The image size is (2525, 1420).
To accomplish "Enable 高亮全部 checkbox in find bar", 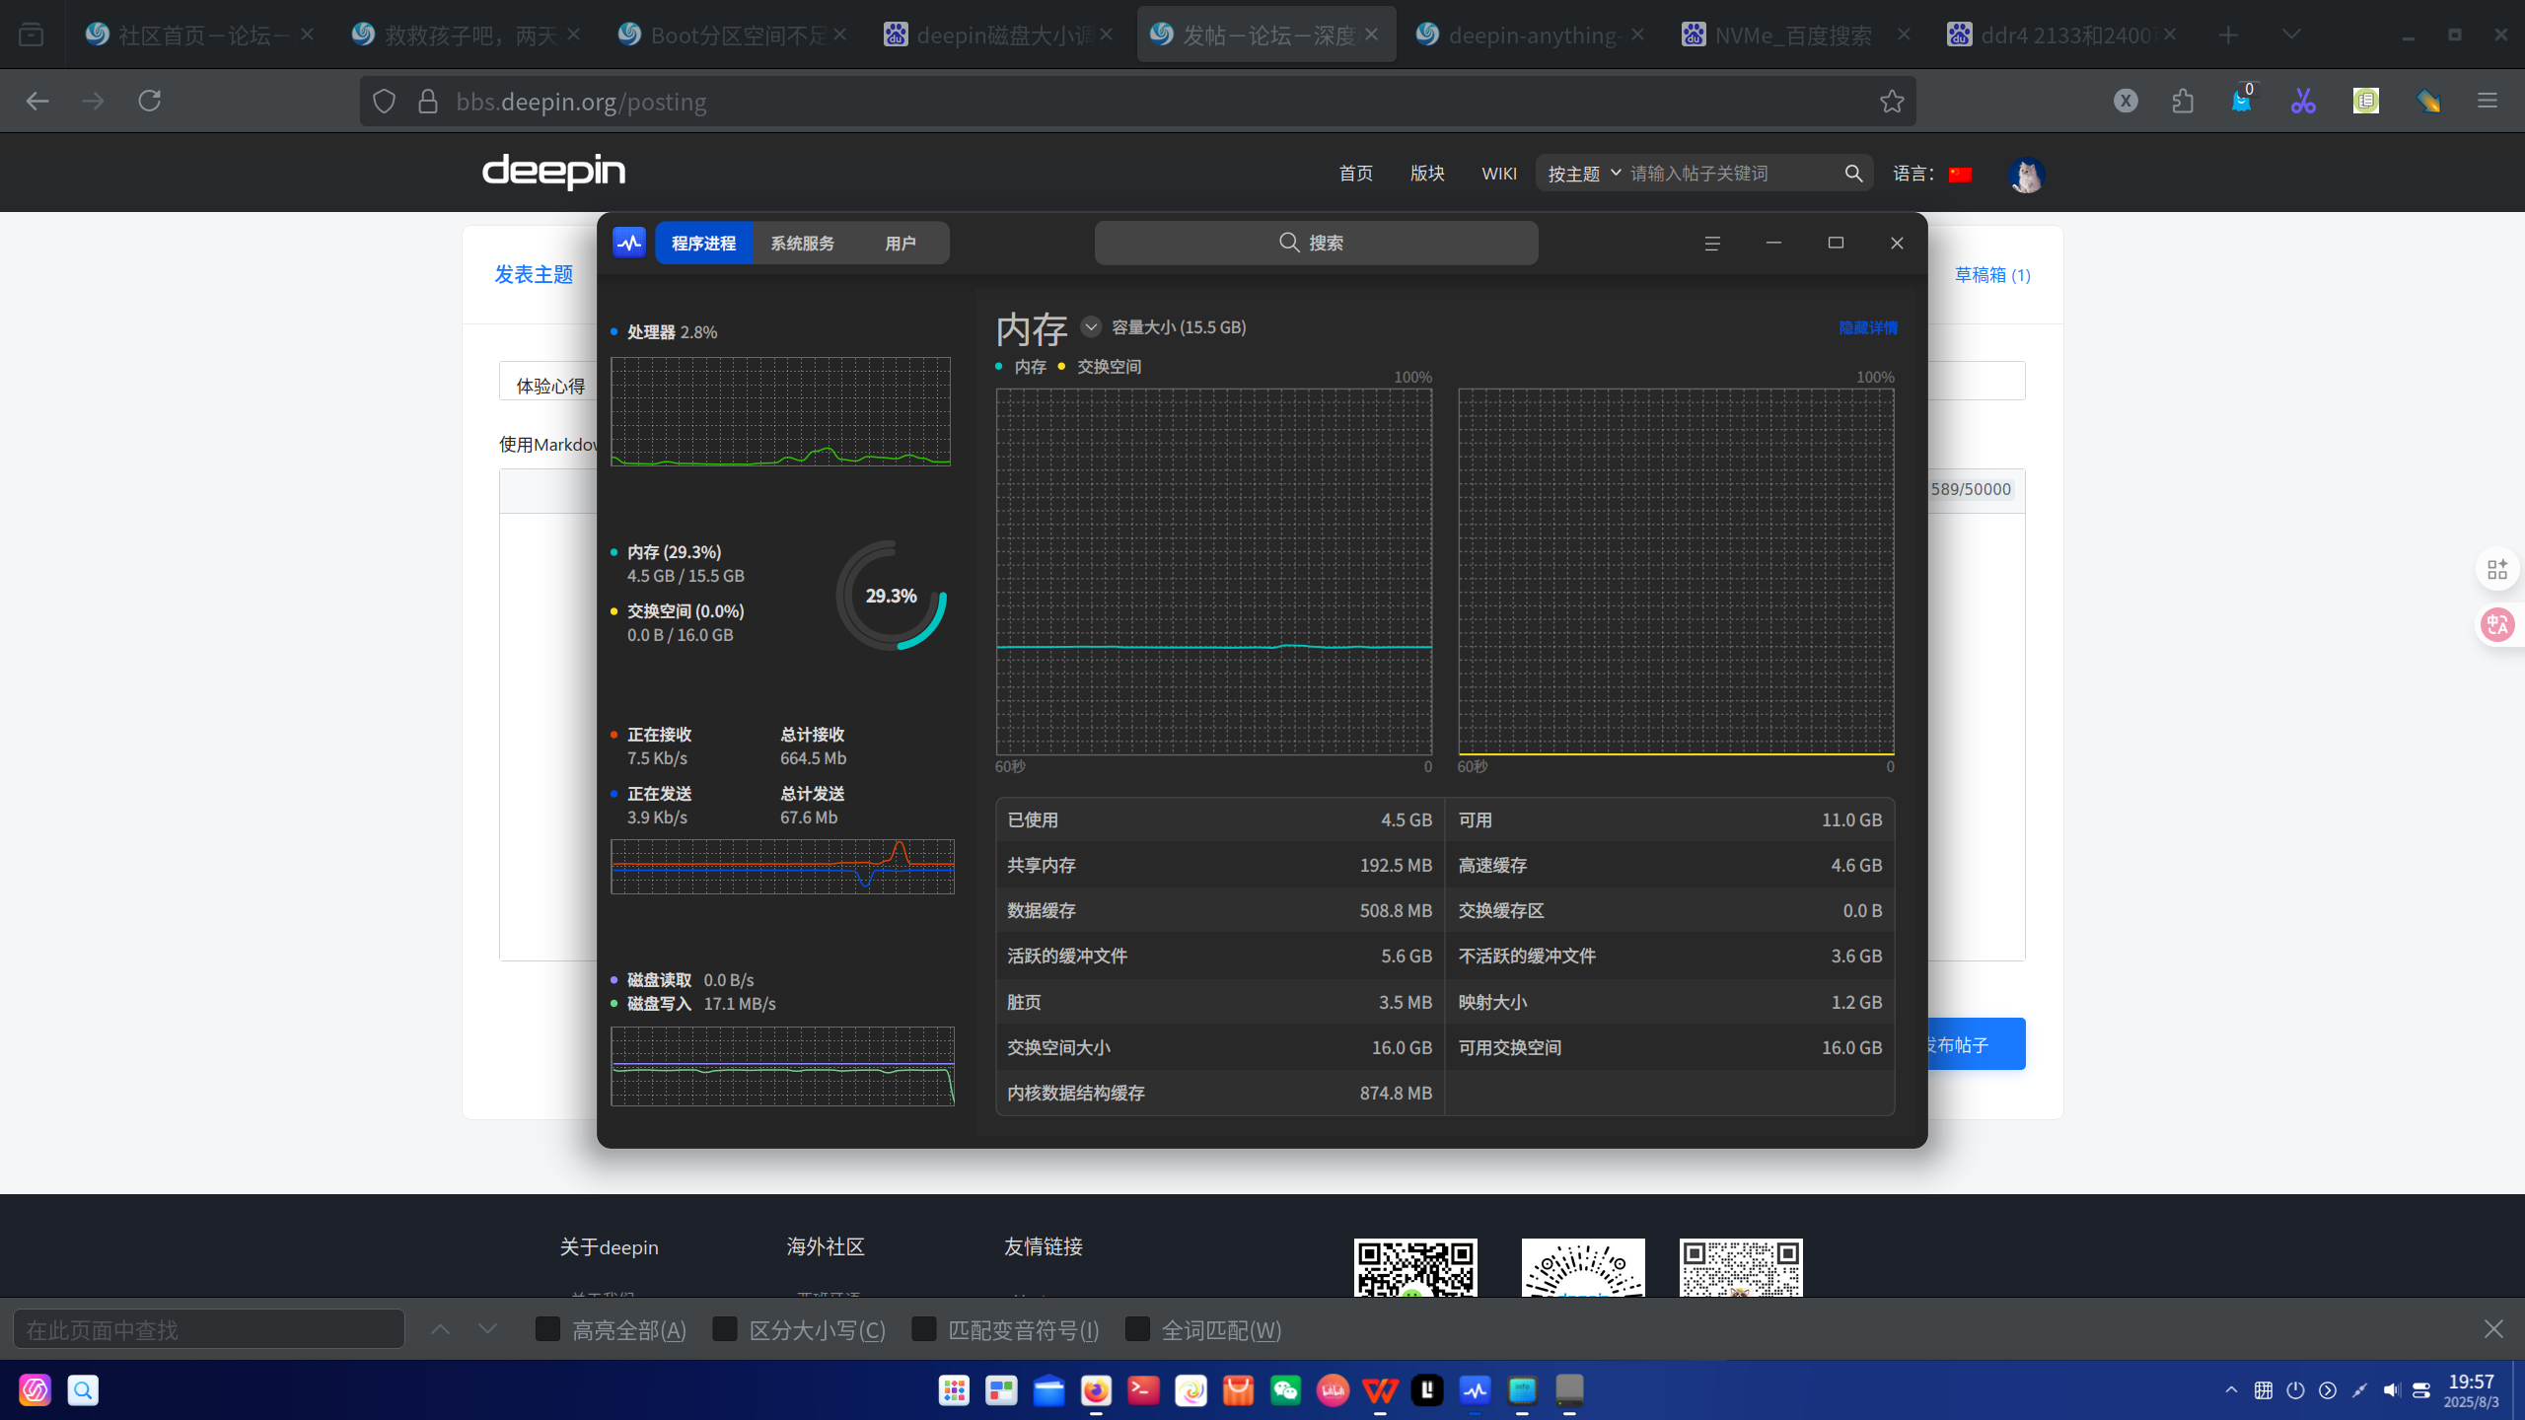I will (x=547, y=1329).
